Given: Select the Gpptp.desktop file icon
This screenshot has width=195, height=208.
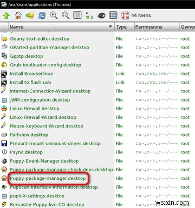Looking at the screenshot, I should pos(4,56).
